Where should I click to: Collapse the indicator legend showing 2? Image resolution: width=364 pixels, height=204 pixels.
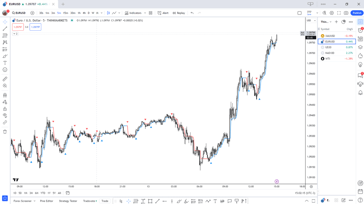15,34
